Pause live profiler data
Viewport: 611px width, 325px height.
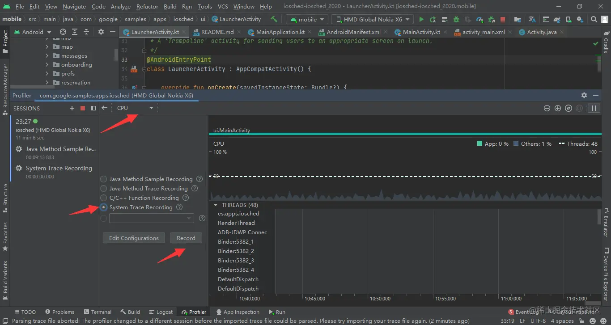[594, 108]
